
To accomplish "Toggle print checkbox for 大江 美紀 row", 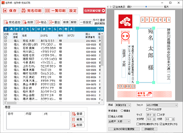I will (5, 77).
